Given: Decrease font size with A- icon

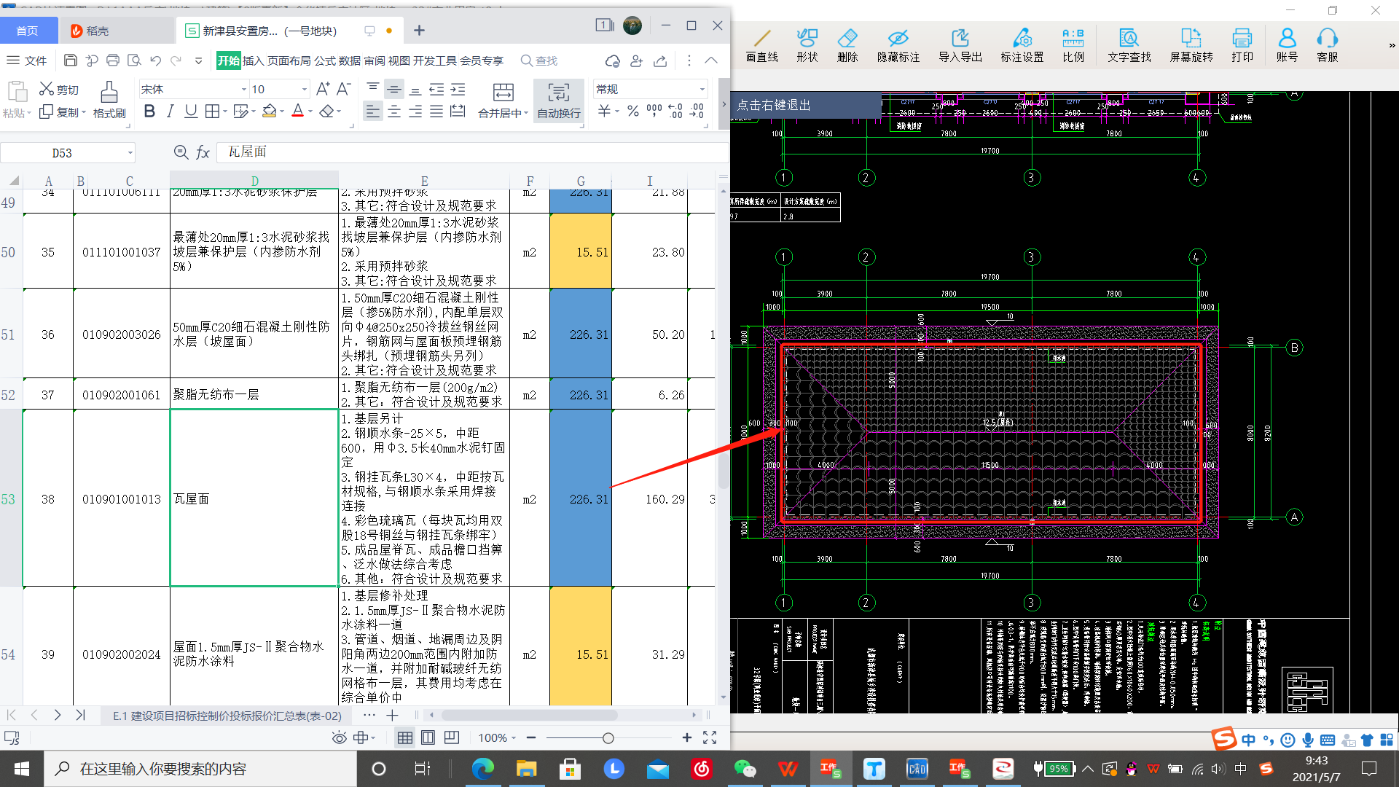Looking at the screenshot, I should 344,89.
